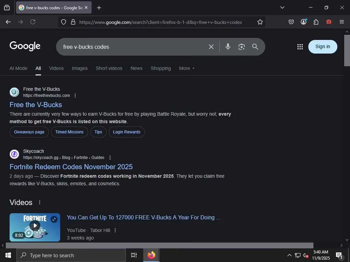The height and width of the screenshot is (262, 350).
Task: Open the Videos section options menu
Action: coord(40,202)
